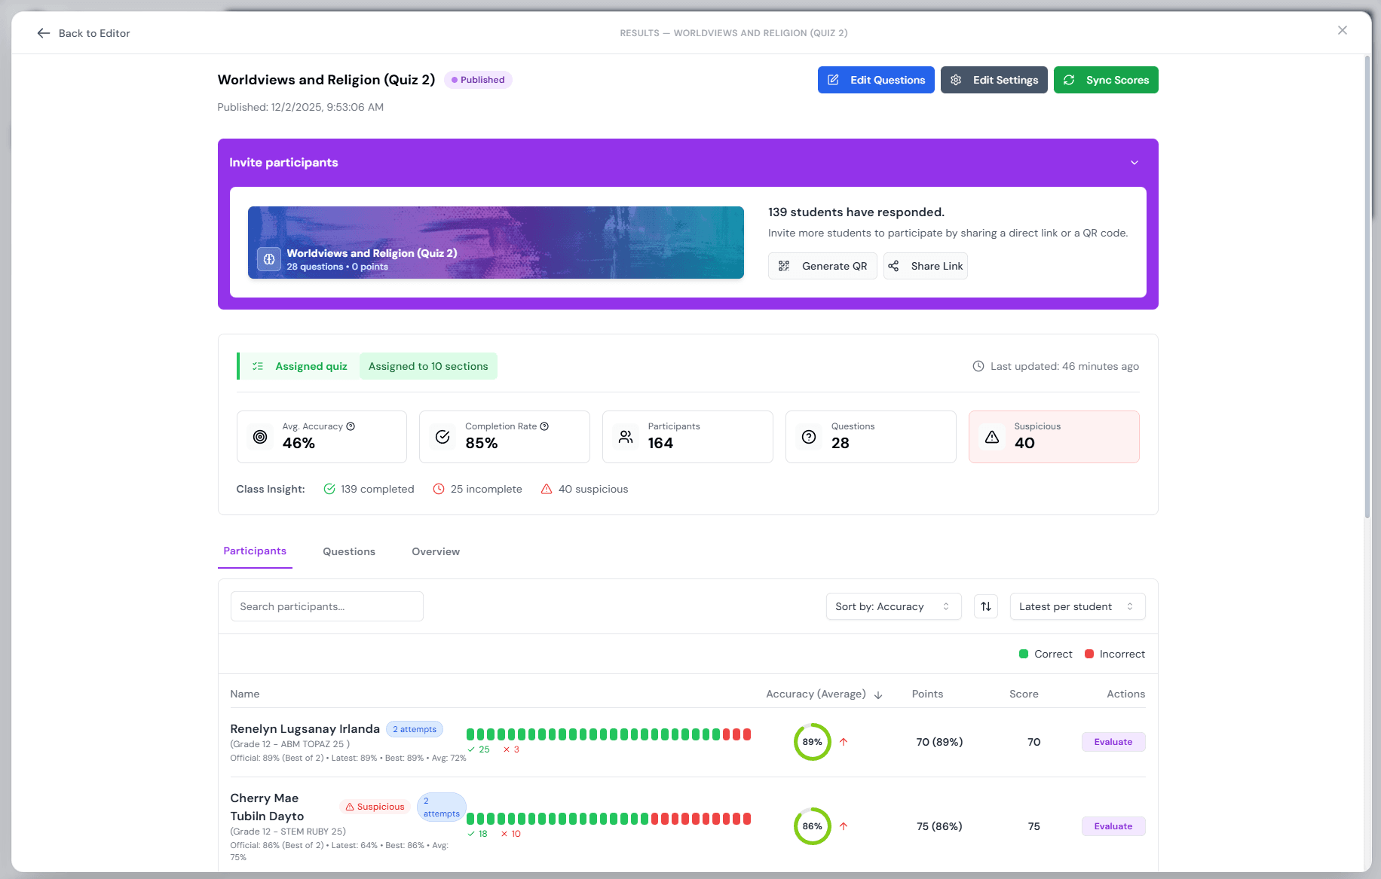
Task: Click the Suspicious badge on Cherry Mae's row
Action: coord(375,806)
